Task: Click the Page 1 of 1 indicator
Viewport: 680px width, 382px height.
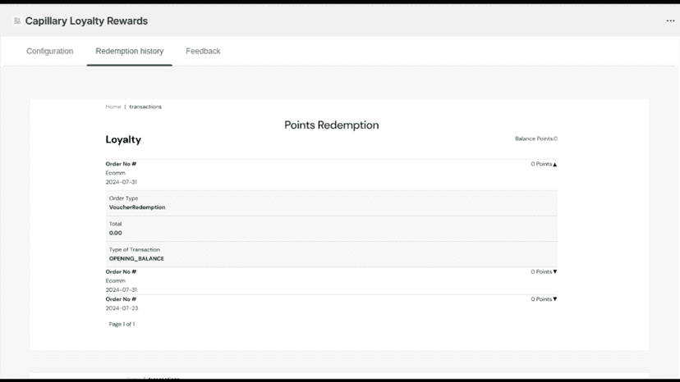Action: pos(122,324)
